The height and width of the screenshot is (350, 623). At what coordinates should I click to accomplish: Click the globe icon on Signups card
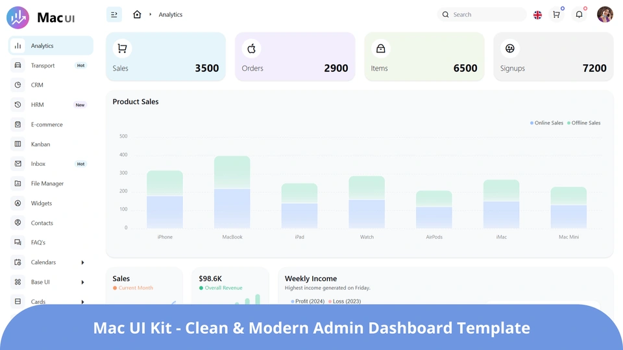point(510,49)
